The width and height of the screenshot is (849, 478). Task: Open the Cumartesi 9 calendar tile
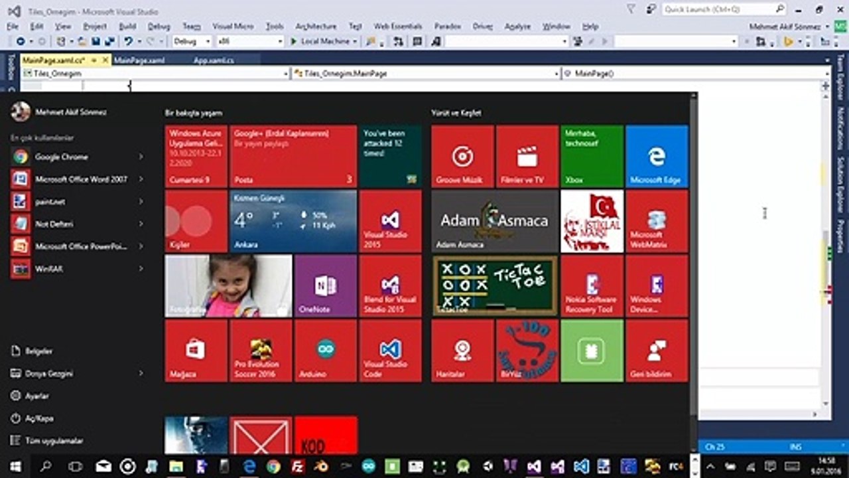coord(196,156)
